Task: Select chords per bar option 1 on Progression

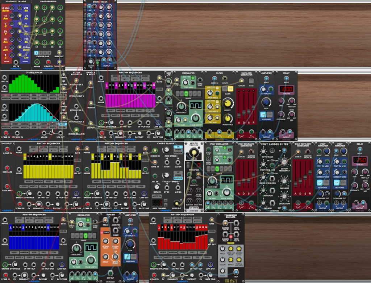Action: 36,53
